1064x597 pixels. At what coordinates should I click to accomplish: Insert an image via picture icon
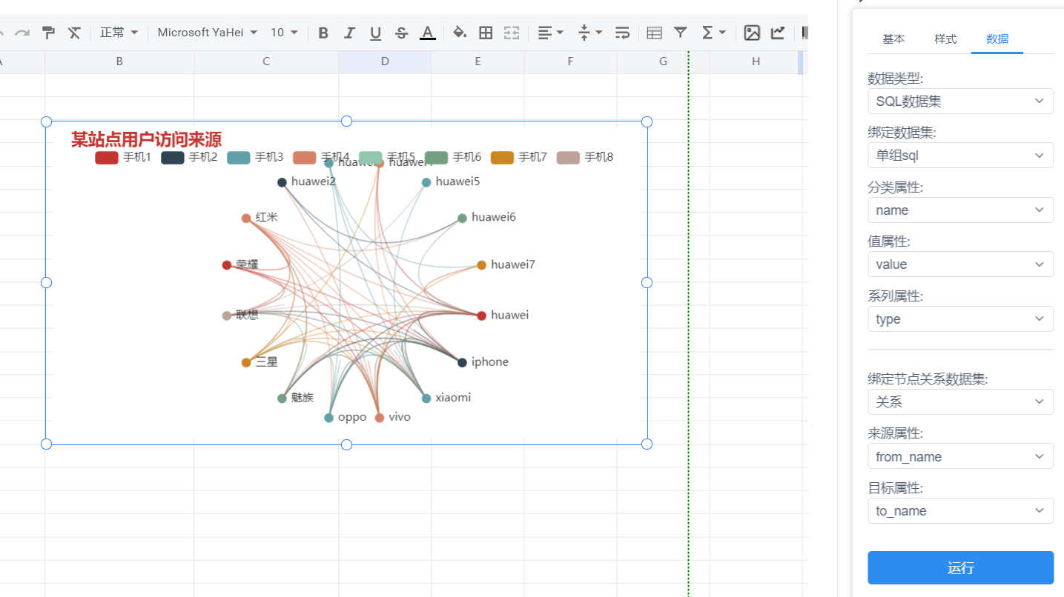click(752, 33)
